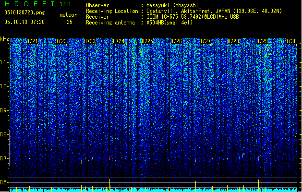Click the location Ogata-vill. Akita-Pref. JAPAN text
The height and width of the screenshot is (192, 302).
pyautogui.click(x=214, y=11)
